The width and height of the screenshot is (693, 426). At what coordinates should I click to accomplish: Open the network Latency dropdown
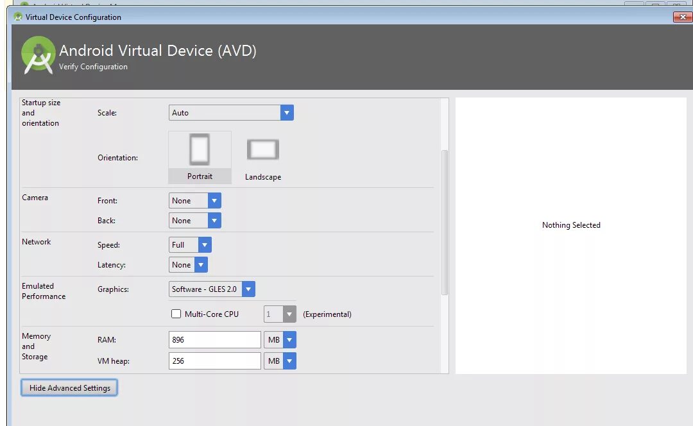tap(188, 265)
